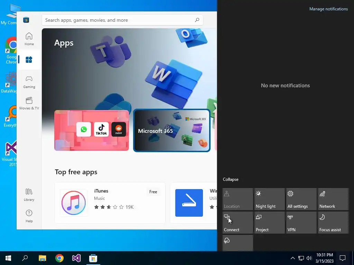This screenshot has width=354, height=265.
Task: Click the Microsoft Store logo icon
Action: [x=26, y=20]
